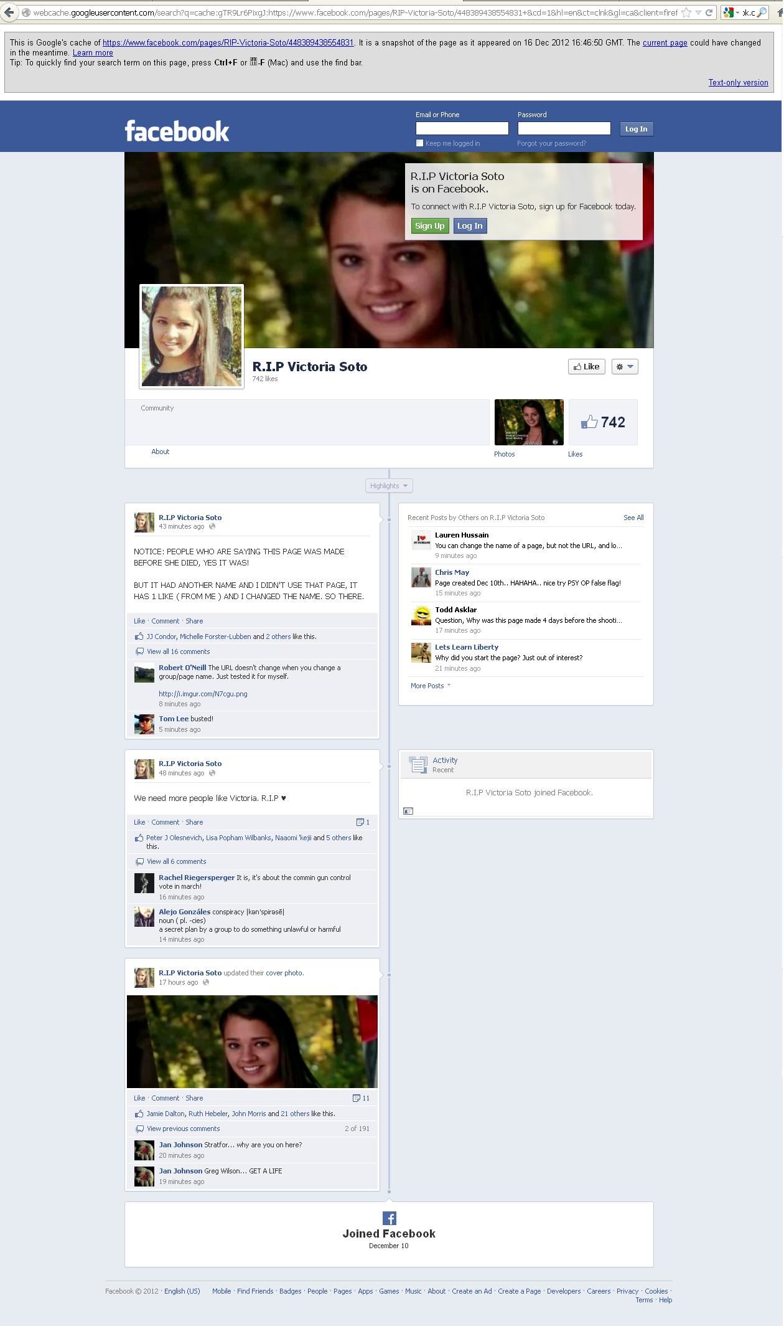Open the English (US) language link in footer
Viewport: 784px width, 1326px height.
[182, 1291]
